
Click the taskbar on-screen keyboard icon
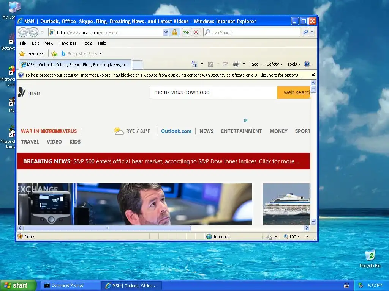tap(346, 286)
